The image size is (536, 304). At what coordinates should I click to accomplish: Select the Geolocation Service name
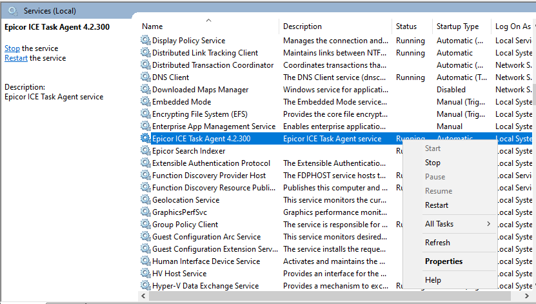186,200
